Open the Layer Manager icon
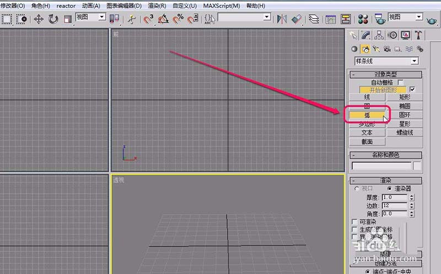The image size is (441, 274). coord(314,19)
